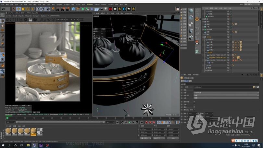Open the LDR 8-bit dropdown
Image resolution: width=263 pixels, height=148 pixels.
60,20
